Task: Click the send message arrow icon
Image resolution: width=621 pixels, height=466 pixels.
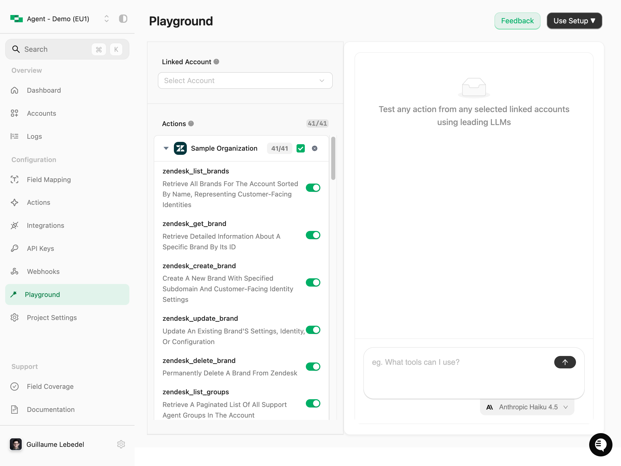Action: (x=565, y=362)
